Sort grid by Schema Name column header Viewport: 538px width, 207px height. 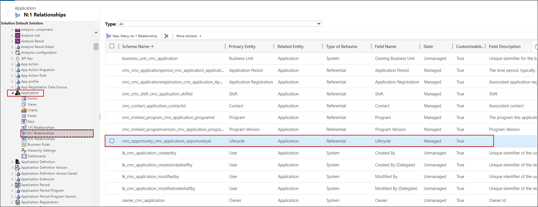136,47
